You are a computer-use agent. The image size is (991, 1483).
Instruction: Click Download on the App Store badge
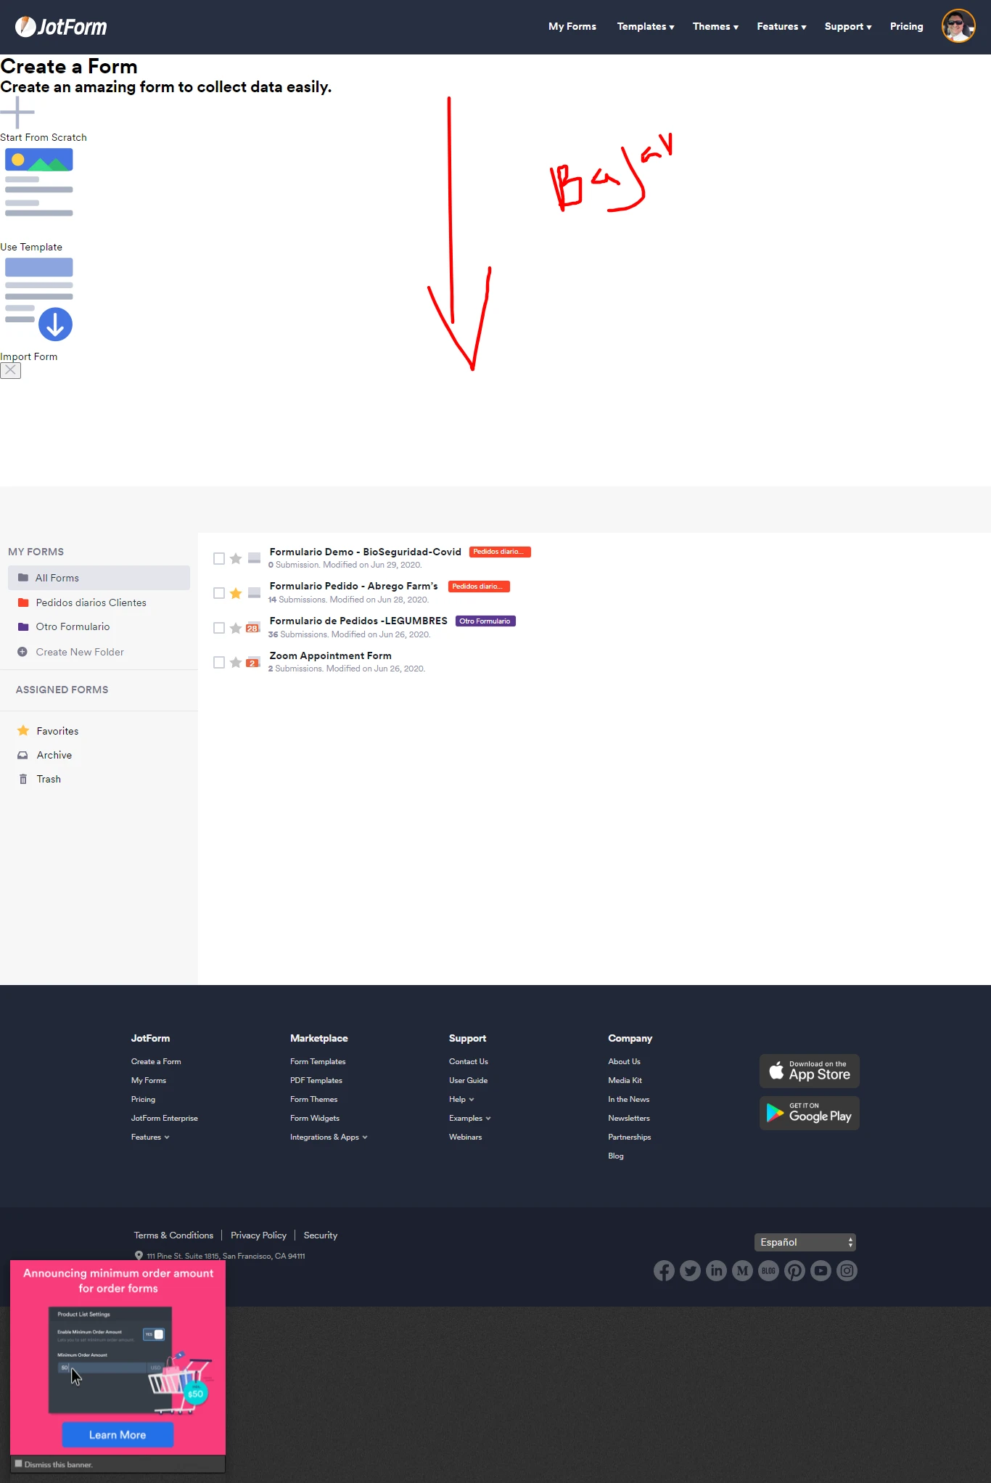point(809,1071)
